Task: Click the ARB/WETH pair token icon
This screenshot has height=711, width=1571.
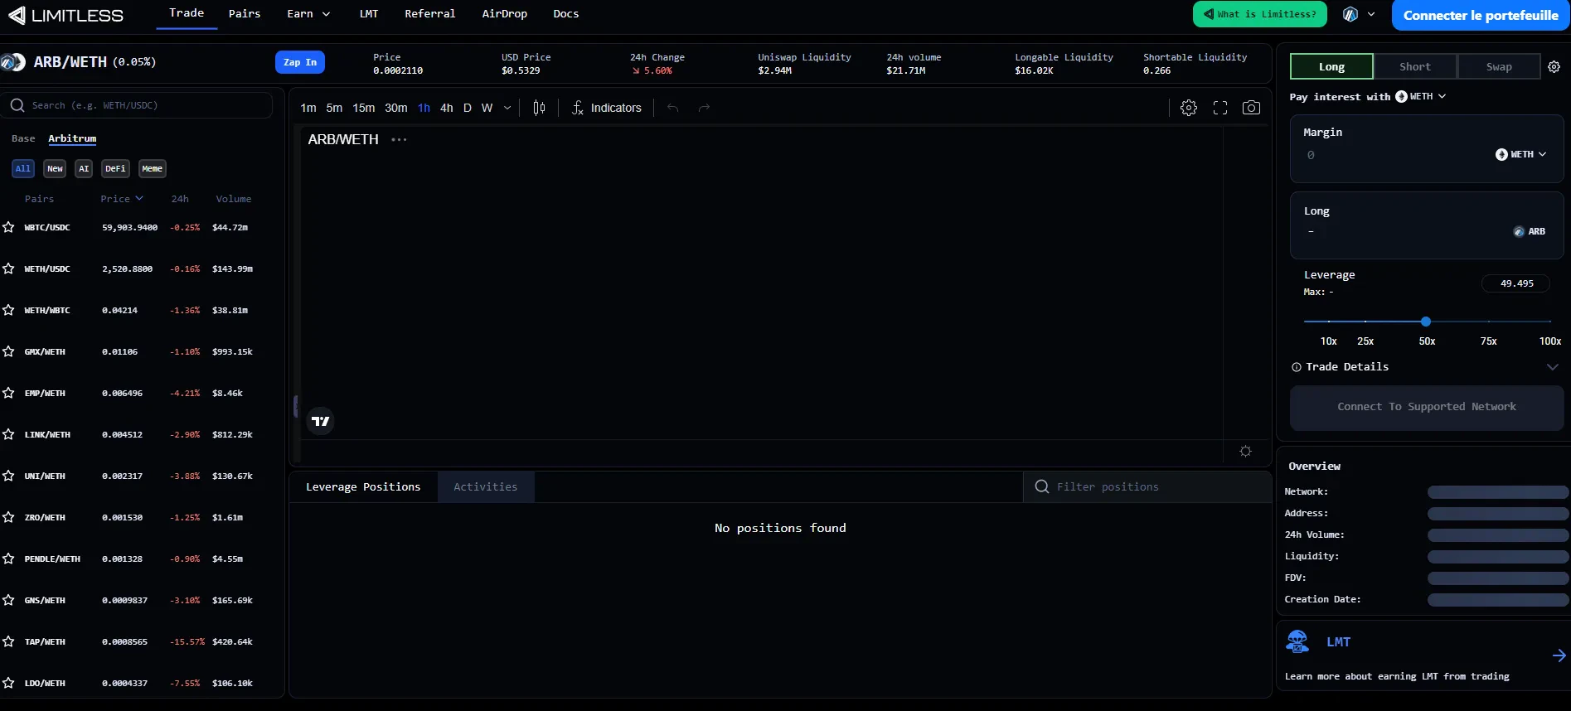Action: 12,62
